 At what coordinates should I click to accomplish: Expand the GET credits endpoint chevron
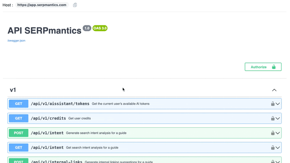click(278, 118)
